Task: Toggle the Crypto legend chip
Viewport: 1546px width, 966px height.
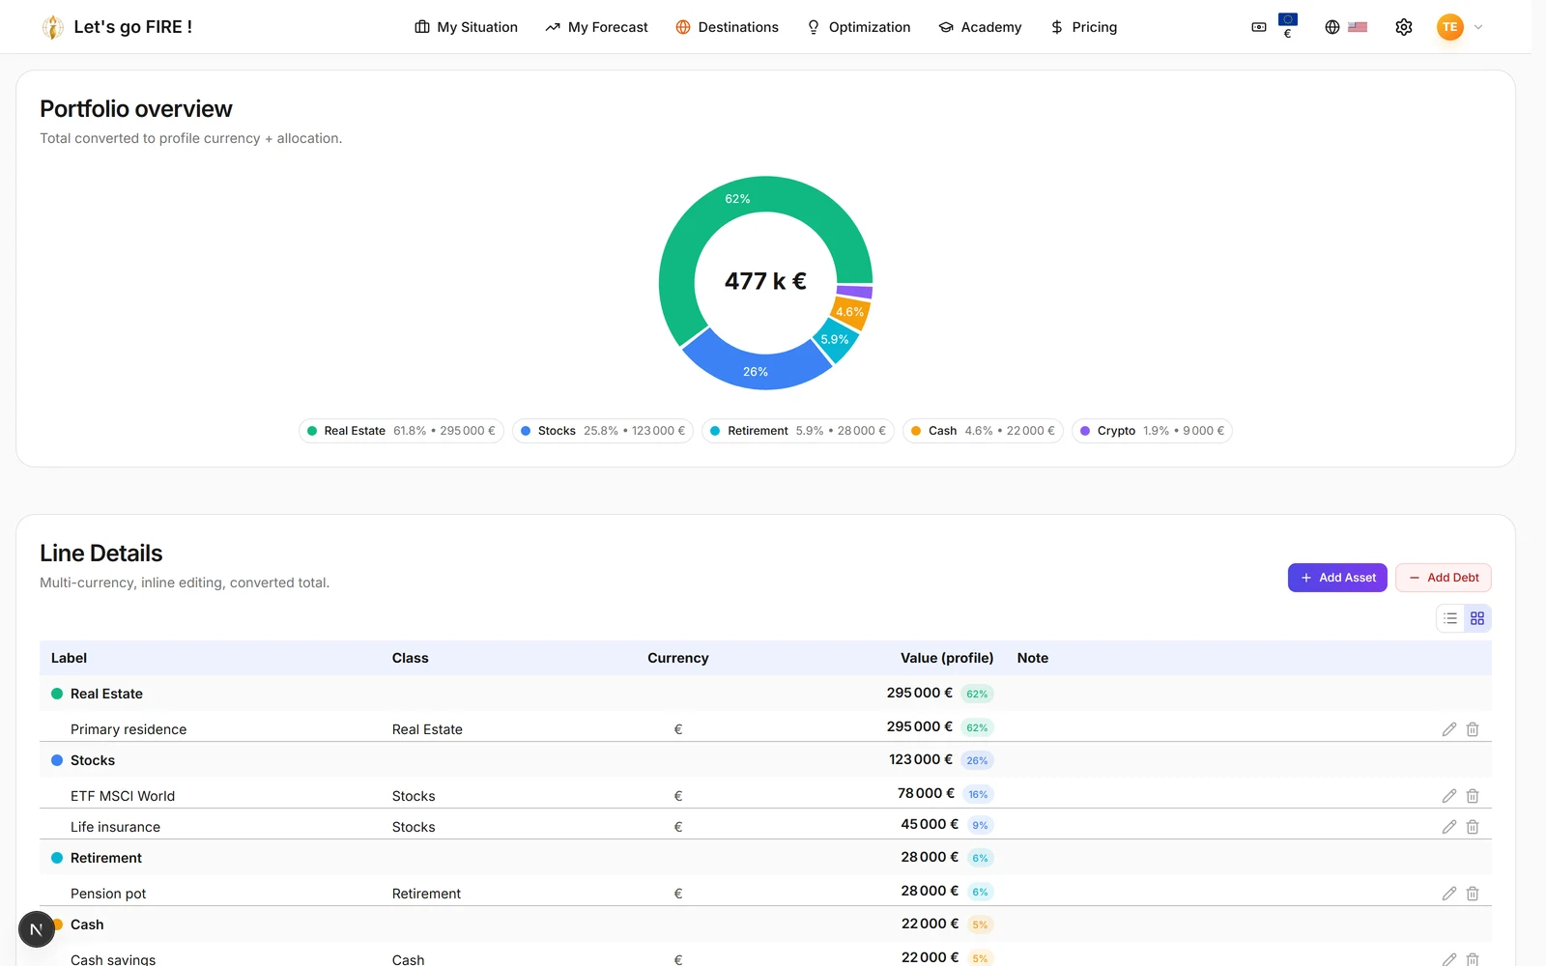Action: (x=1152, y=431)
